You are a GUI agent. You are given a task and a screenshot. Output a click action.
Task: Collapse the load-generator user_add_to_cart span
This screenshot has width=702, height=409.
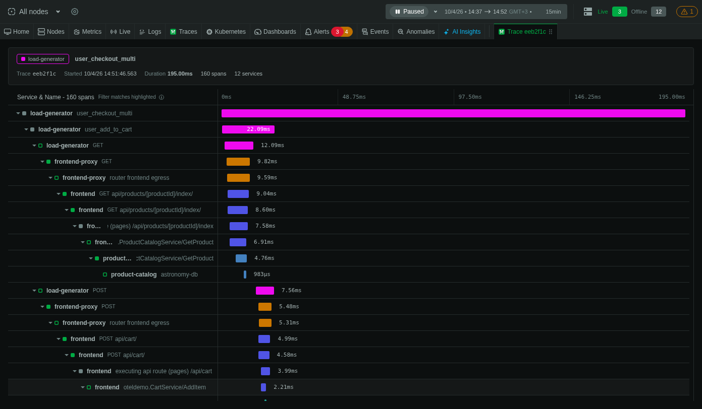(26, 129)
